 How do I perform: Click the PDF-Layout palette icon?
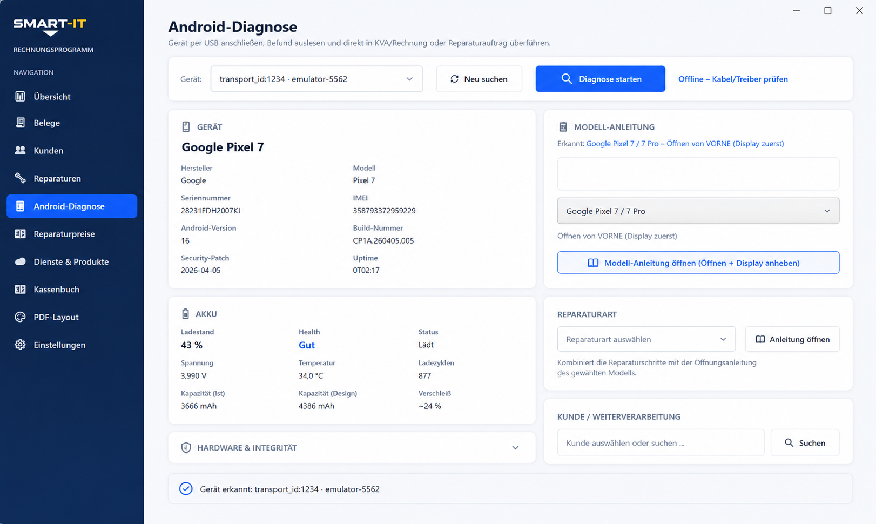coord(20,317)
